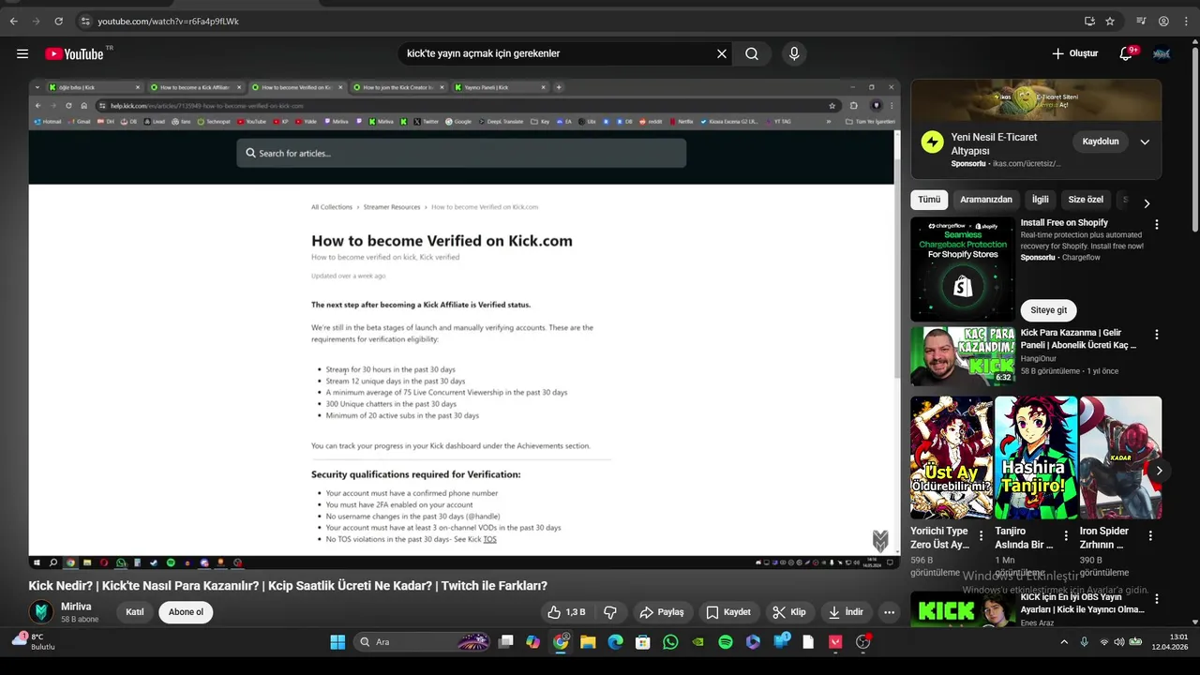The image size is (1200, 675).
Task: Click Siteye git on Chargeflow ad
Action: click(1049, 310)
